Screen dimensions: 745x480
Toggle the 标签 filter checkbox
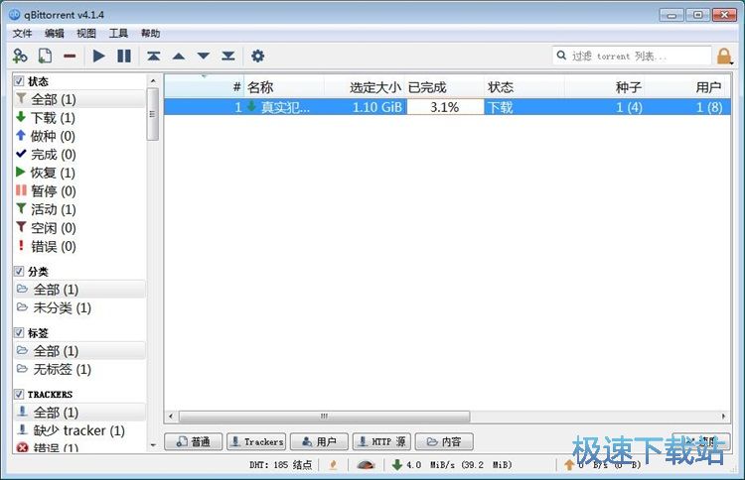coord(19,333)
